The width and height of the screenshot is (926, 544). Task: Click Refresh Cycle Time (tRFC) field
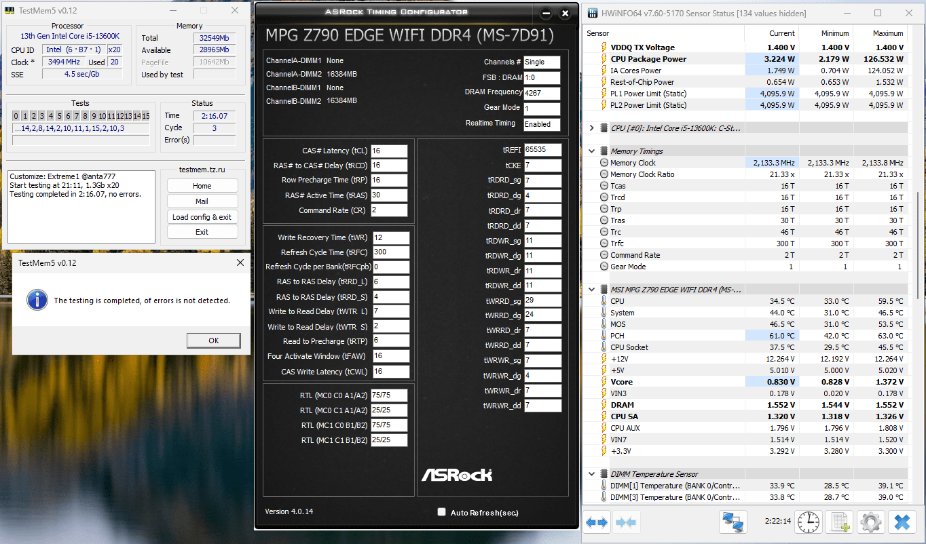click(x=391, y=252)
